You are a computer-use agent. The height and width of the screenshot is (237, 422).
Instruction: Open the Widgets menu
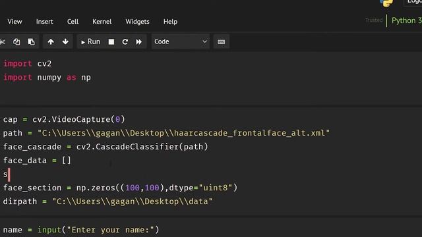[138, 22]
